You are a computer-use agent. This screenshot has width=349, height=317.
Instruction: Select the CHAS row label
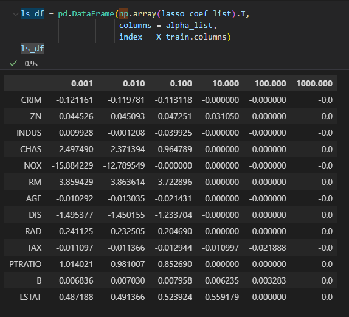[31, 149]
